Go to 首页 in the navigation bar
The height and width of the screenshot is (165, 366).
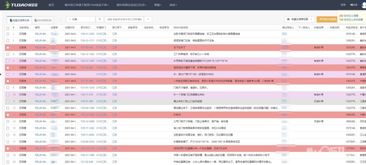tap(51, 5)
